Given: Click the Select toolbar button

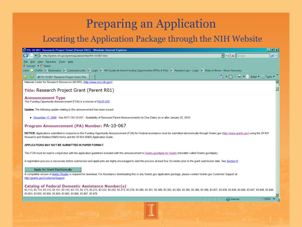Looking at the screenshot, I should pos(45,66).
